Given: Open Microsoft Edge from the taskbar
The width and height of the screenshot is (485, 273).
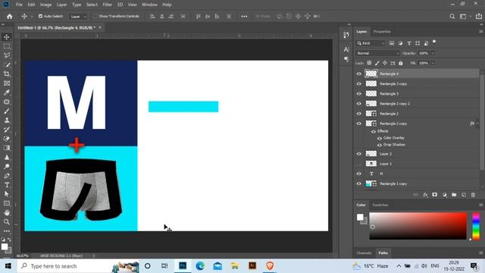Looking at the screenshot, I should coord(200,266).
